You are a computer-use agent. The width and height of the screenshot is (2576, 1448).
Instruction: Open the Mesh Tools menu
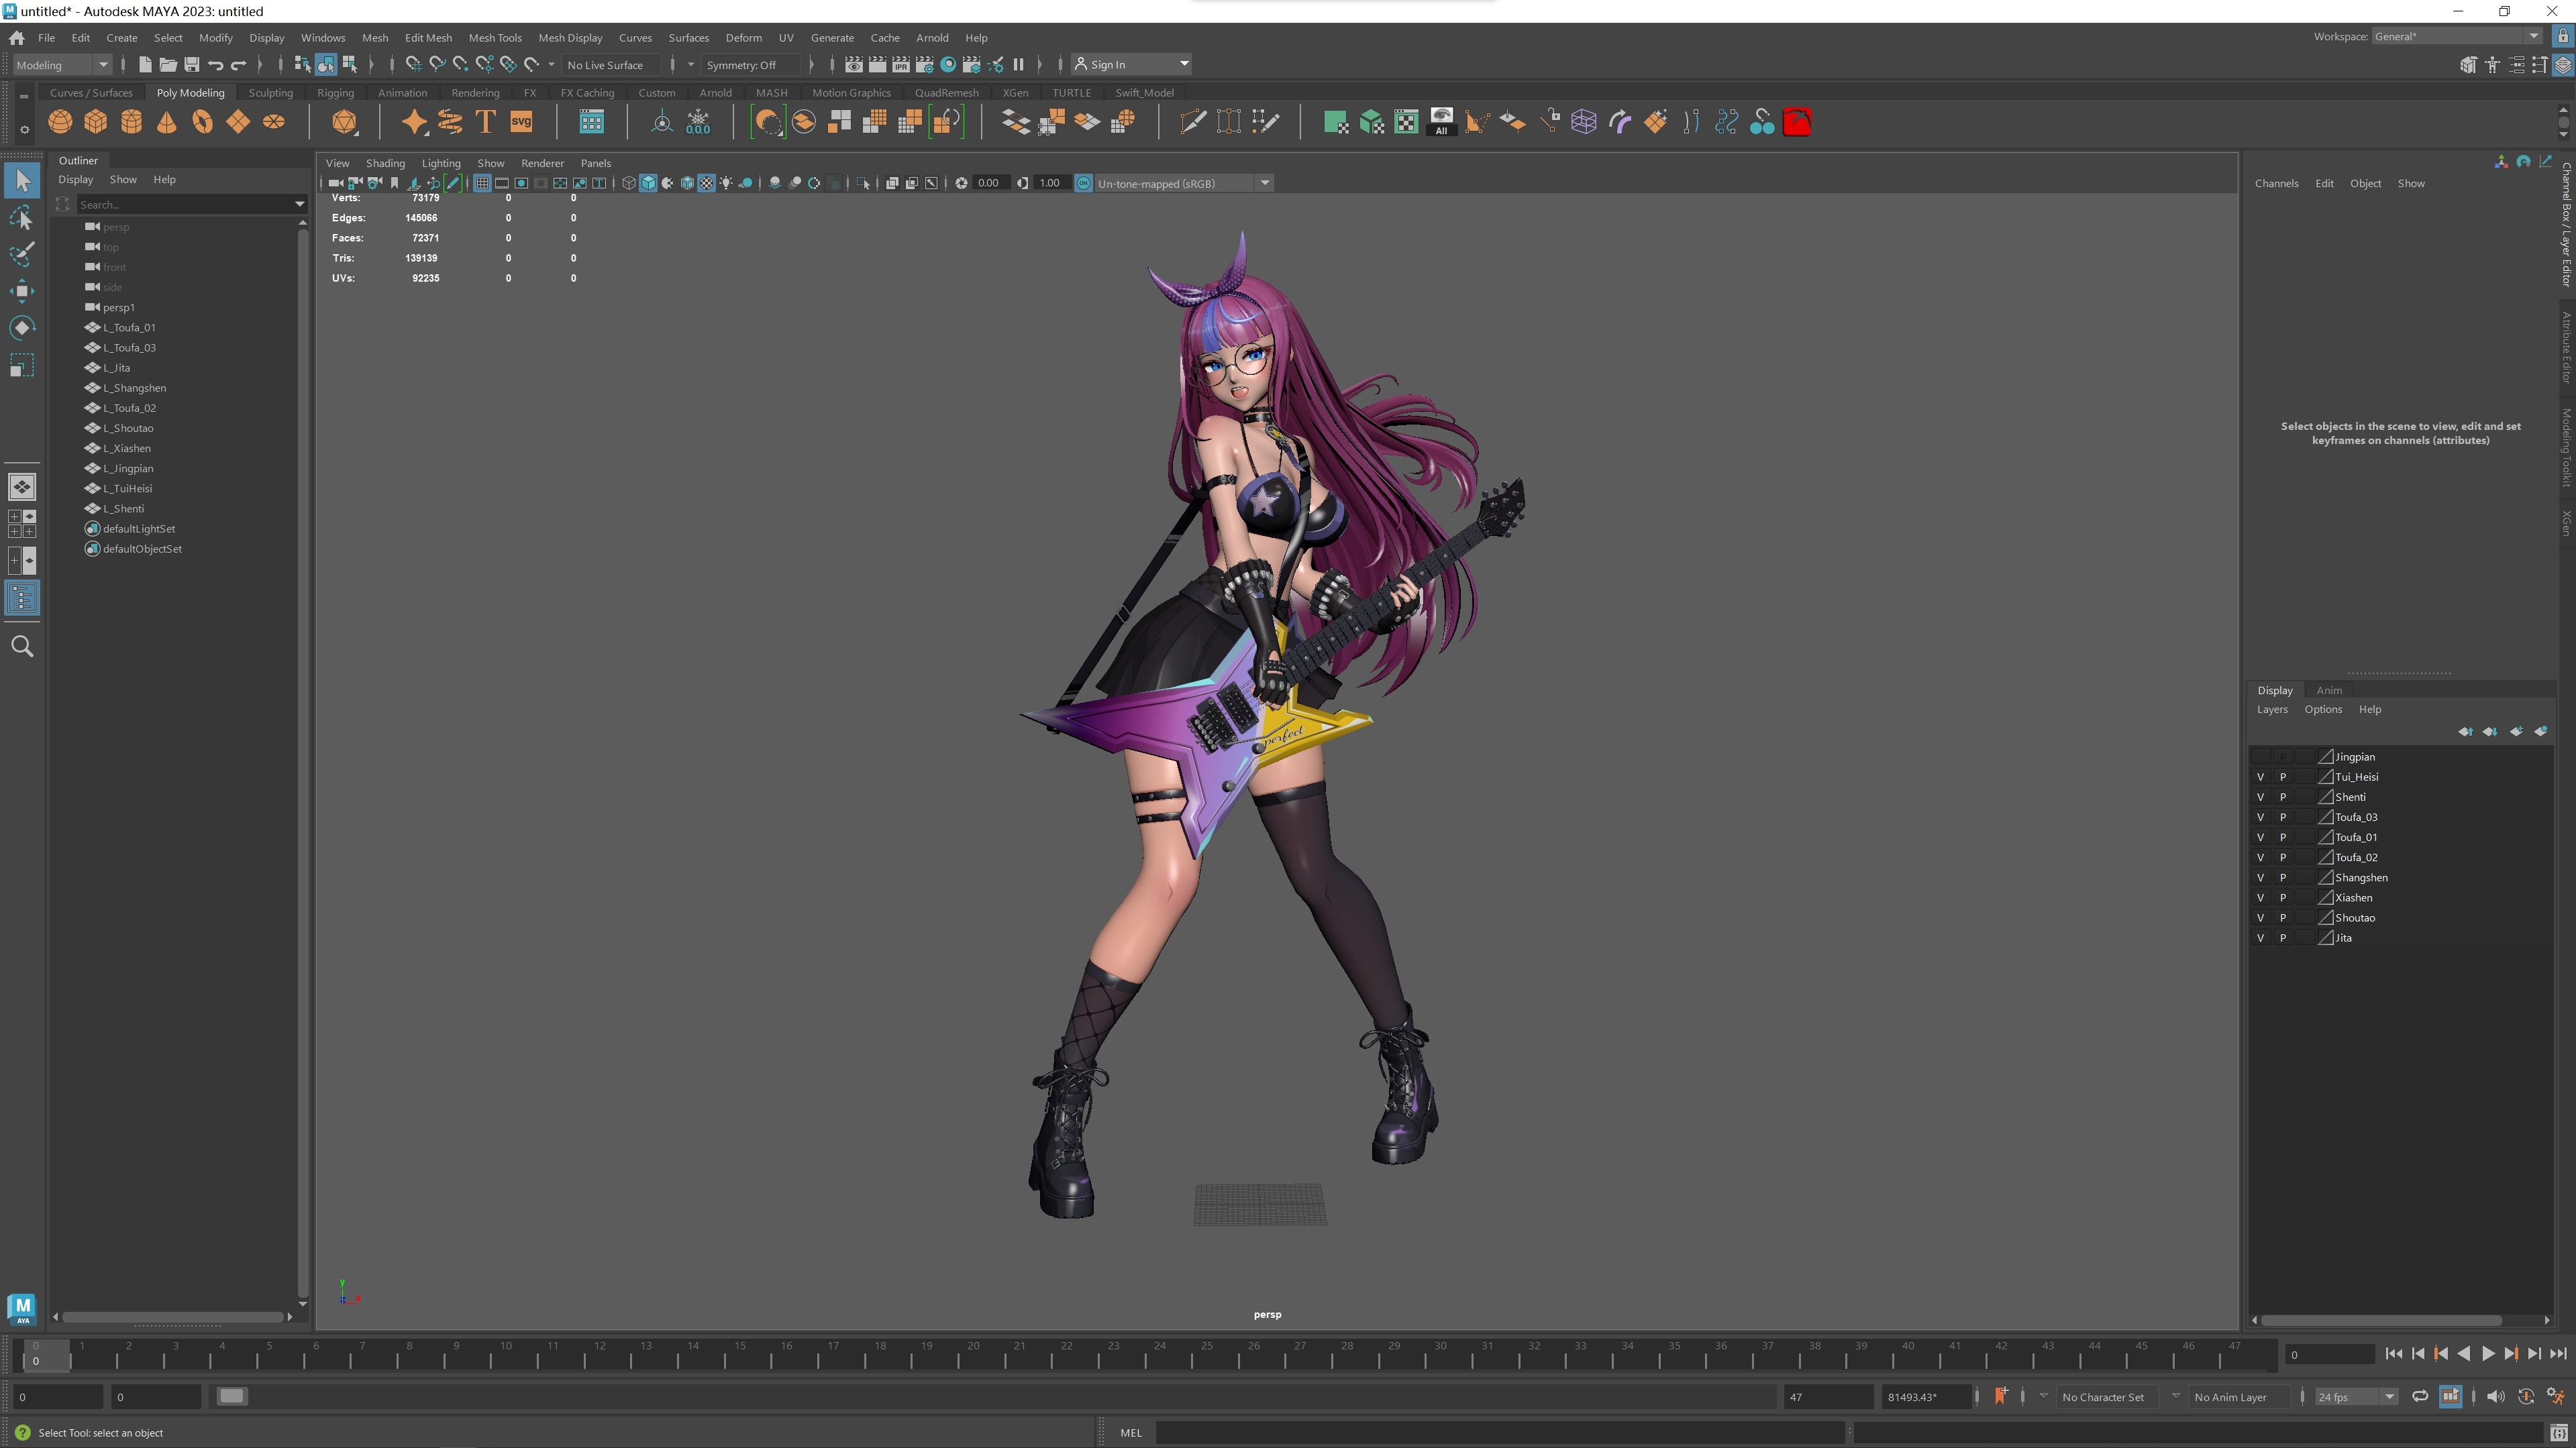pyautogui.click(x=494, y=38)
